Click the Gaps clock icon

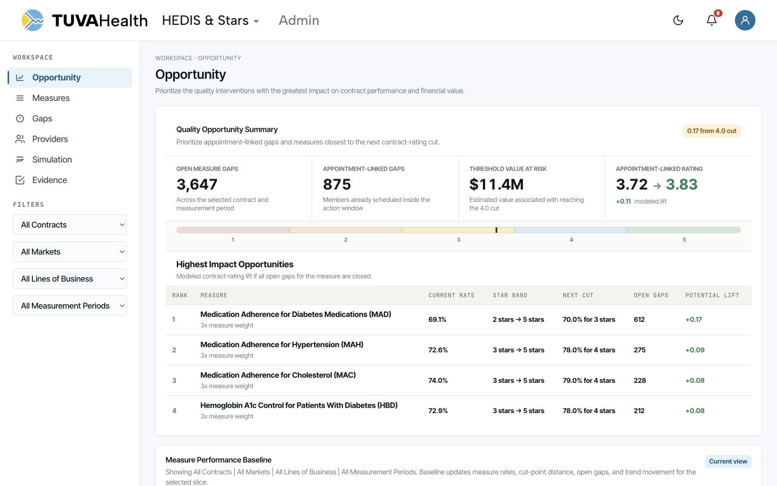tap(20, 119)
